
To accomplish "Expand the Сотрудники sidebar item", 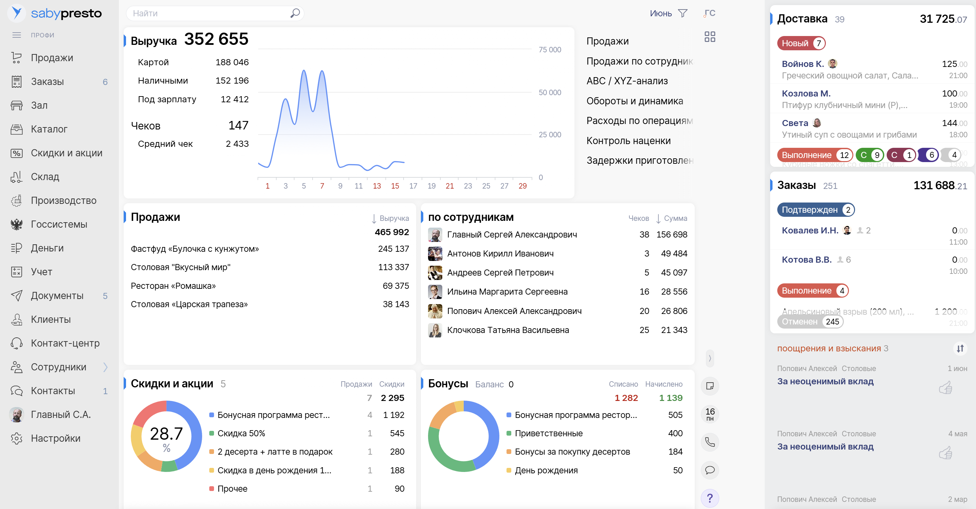I will [x=106, y=367].
